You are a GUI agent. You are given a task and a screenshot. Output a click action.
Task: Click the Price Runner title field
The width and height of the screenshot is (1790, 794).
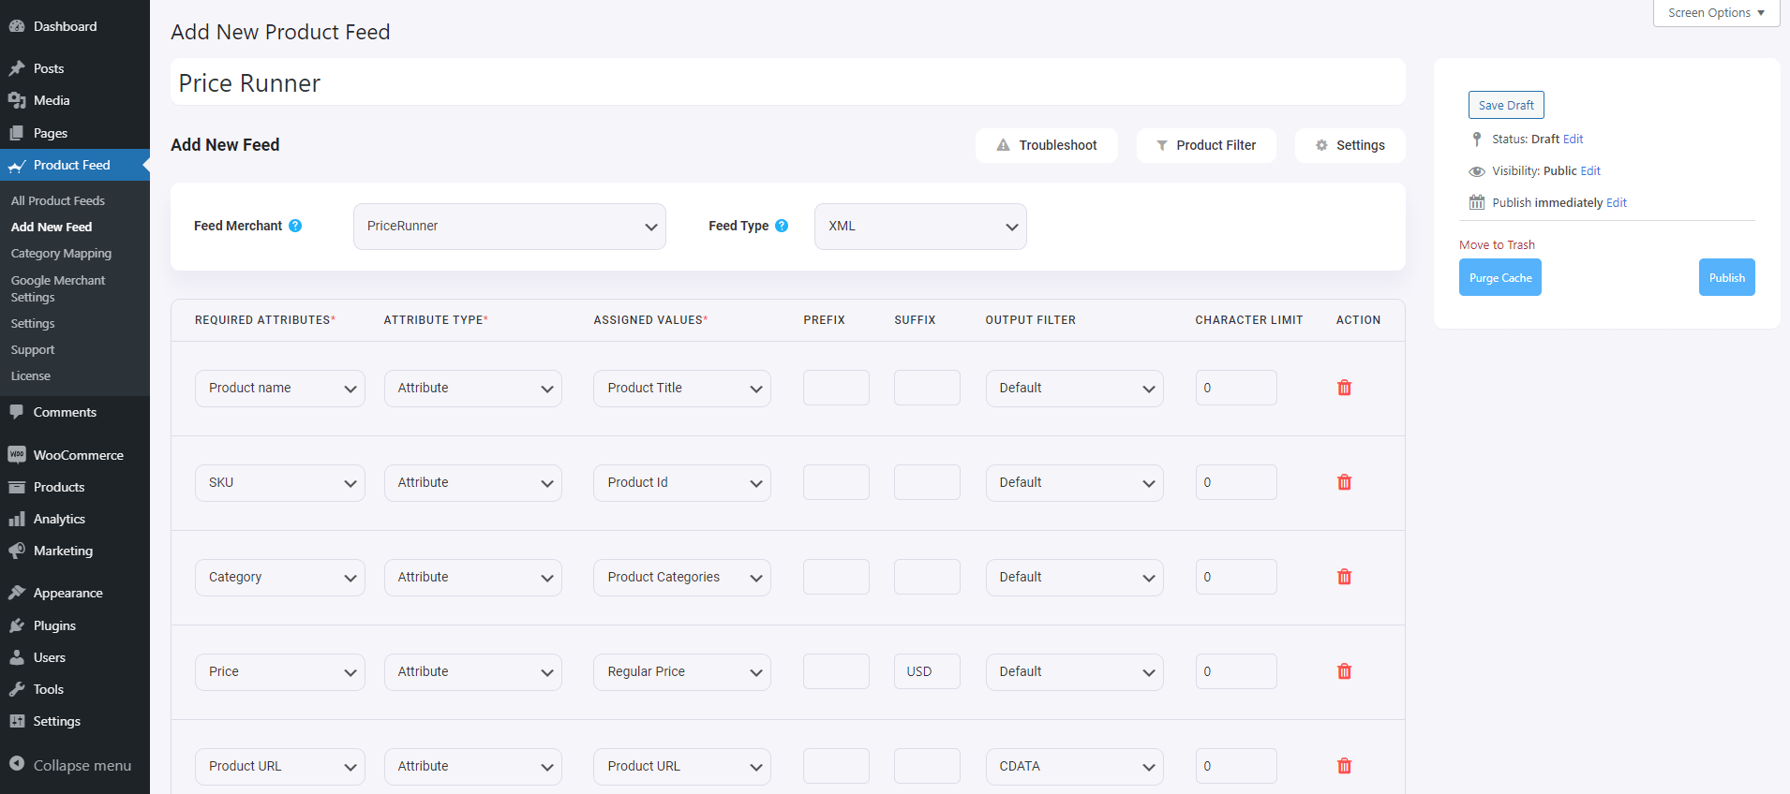787,83
